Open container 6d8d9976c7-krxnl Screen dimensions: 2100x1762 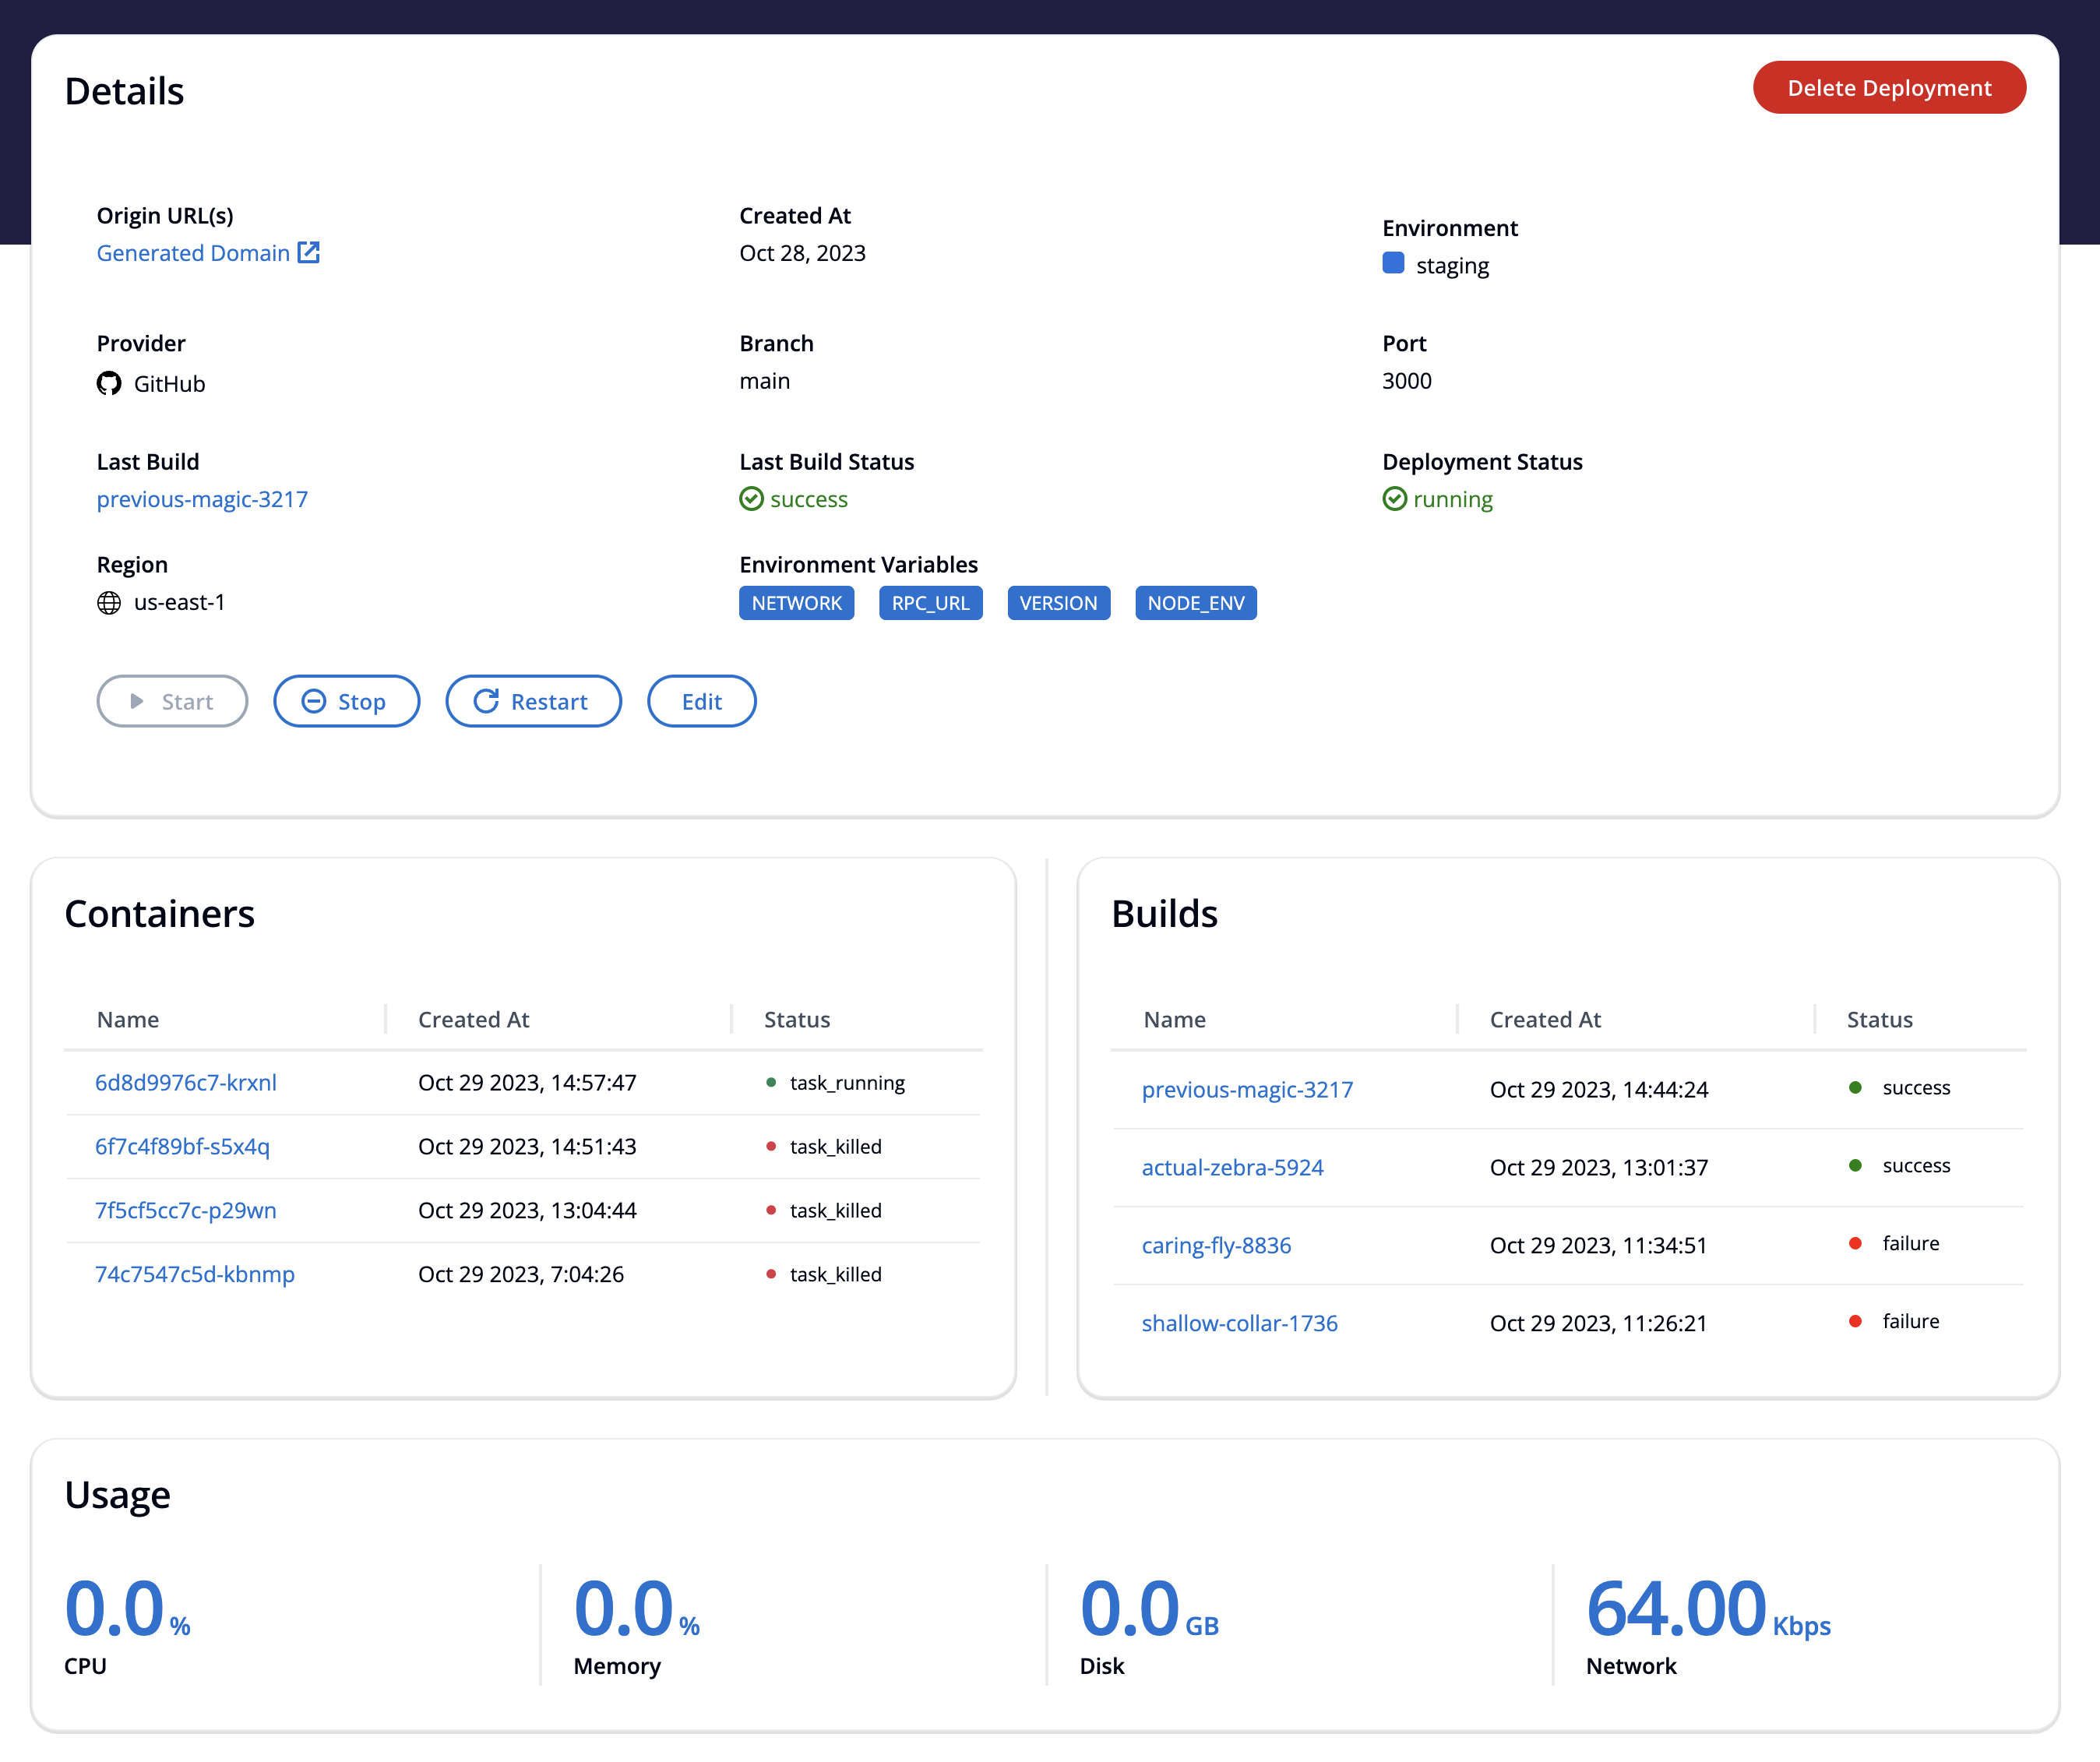coord(186,1082)
